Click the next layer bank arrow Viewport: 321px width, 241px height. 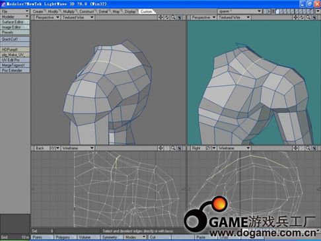269,11
